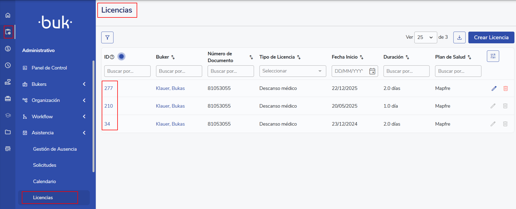Open the rows-per-page dropdown showing 25
The width and height of the screenshot is (516, 209).
[x=425, y=37]
